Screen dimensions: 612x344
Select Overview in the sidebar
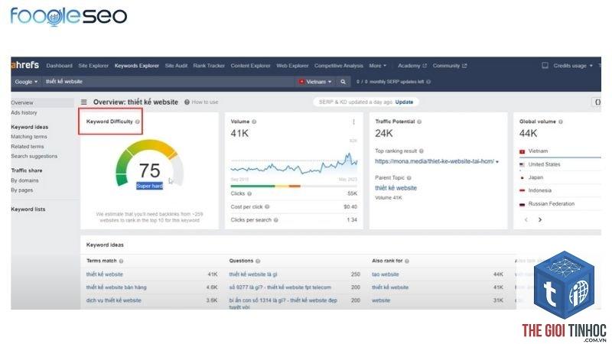point(22,102)
